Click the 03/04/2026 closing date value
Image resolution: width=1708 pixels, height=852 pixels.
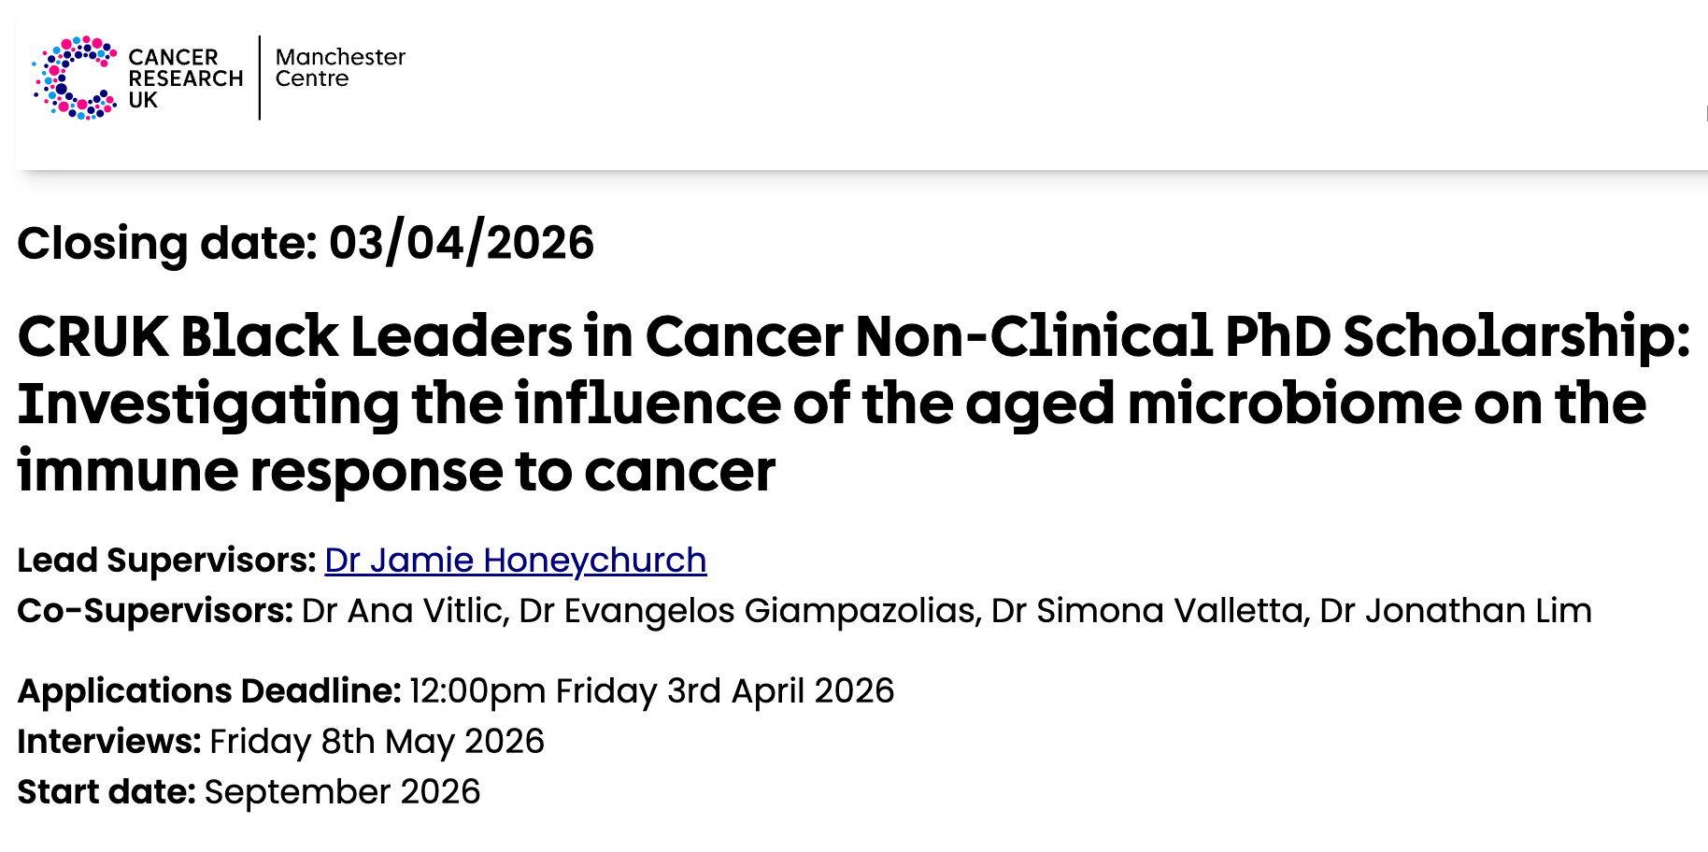(462, 244)
